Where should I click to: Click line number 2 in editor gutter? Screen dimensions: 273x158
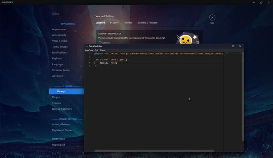pos(90,57)
